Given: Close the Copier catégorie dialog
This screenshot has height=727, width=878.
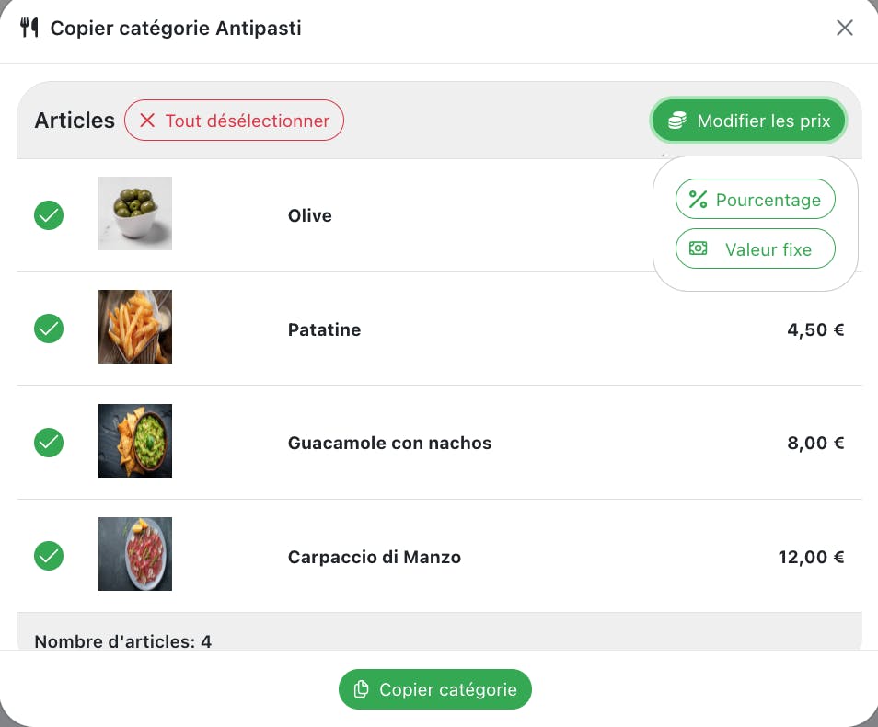Looking at the screenshot, I should click(x=844, y=29).
